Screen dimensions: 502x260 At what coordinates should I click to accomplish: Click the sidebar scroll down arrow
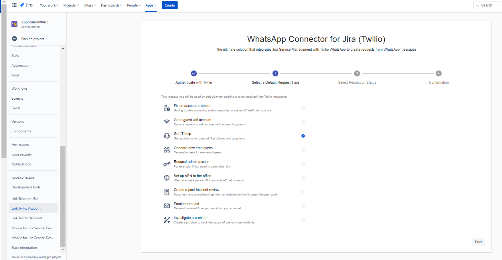[63, 250]
